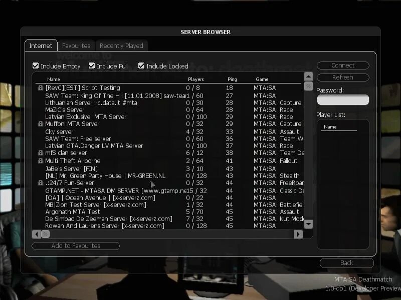Viewport: 401px width, 300px height.
Task: Switch to the Internet tab
Action: tap(41, 45)
